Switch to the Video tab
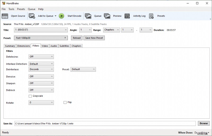This screenshot has width=212, height=136. (x=45, y=46)
